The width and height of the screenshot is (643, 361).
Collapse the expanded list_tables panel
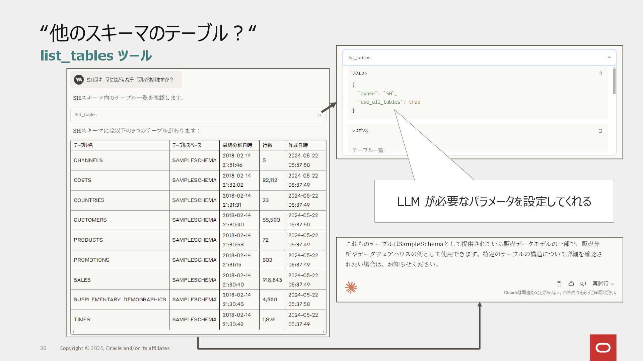[609, 57]
